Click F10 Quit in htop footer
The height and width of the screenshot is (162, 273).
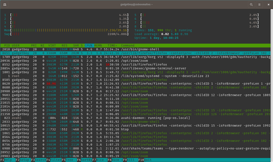point(145,160)
